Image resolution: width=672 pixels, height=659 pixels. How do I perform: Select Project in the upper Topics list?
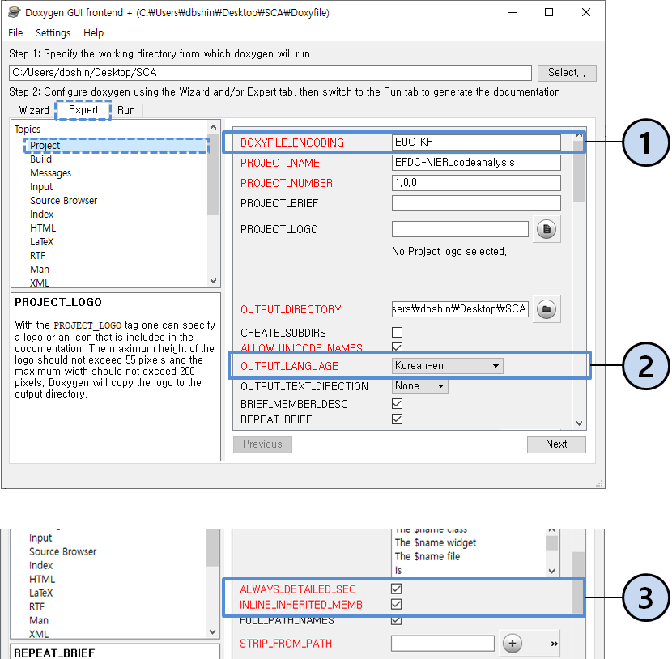[116, 146]
